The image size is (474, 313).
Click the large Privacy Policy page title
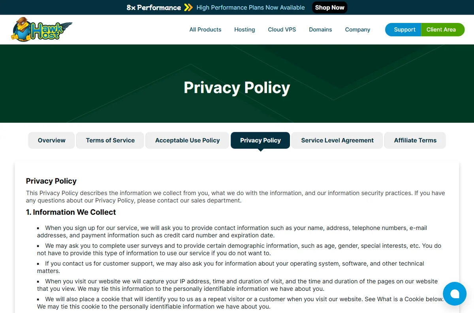pyautogui.click(x=237, y=87)
